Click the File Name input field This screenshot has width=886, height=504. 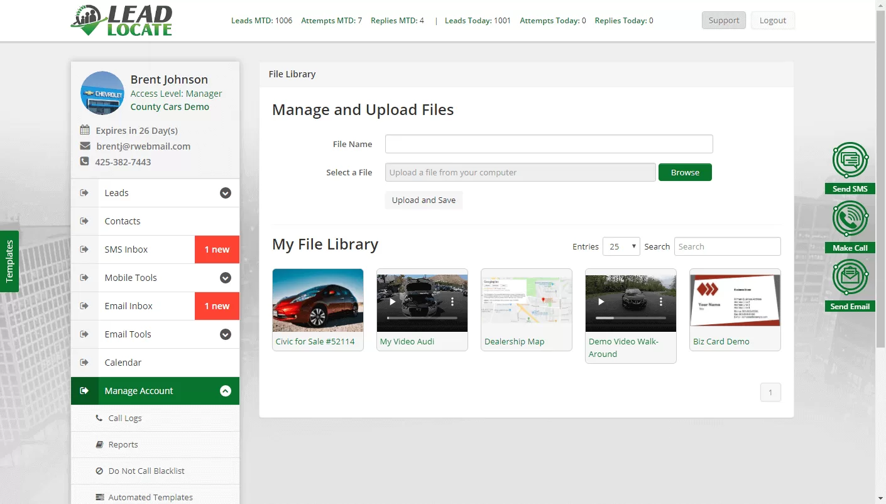549,144
